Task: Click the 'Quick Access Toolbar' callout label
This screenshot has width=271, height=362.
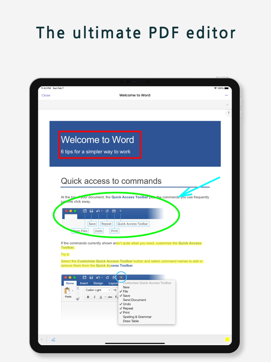Action: (x=133, y=224)
